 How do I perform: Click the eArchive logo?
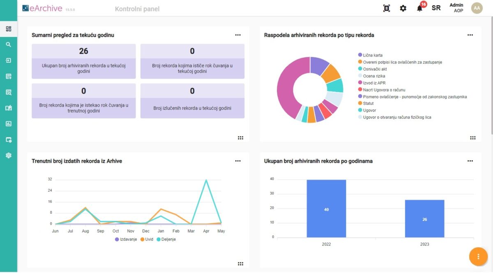(42, 8)
